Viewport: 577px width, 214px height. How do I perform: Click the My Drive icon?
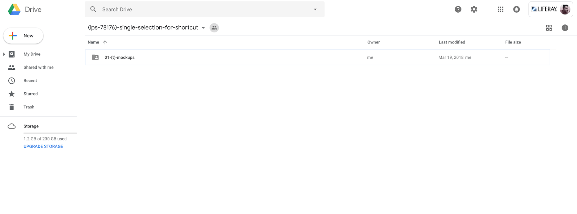click(12, 54)
